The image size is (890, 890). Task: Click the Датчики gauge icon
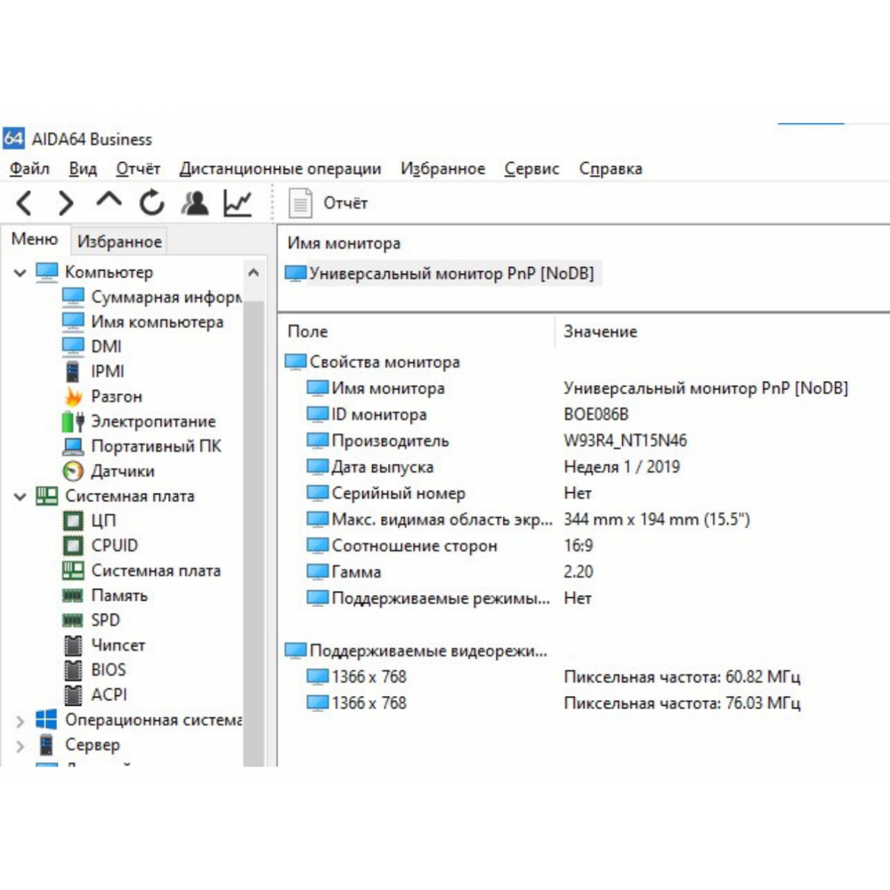click(x=73, y=471)
